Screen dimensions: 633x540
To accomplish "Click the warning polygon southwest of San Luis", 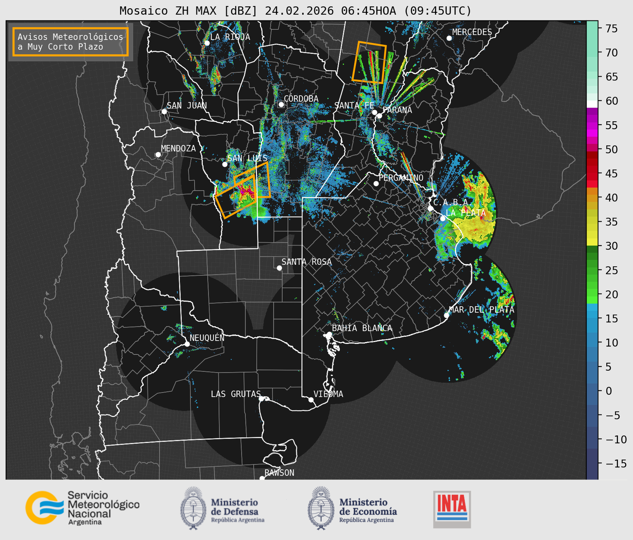I will (x=236, y=196).
